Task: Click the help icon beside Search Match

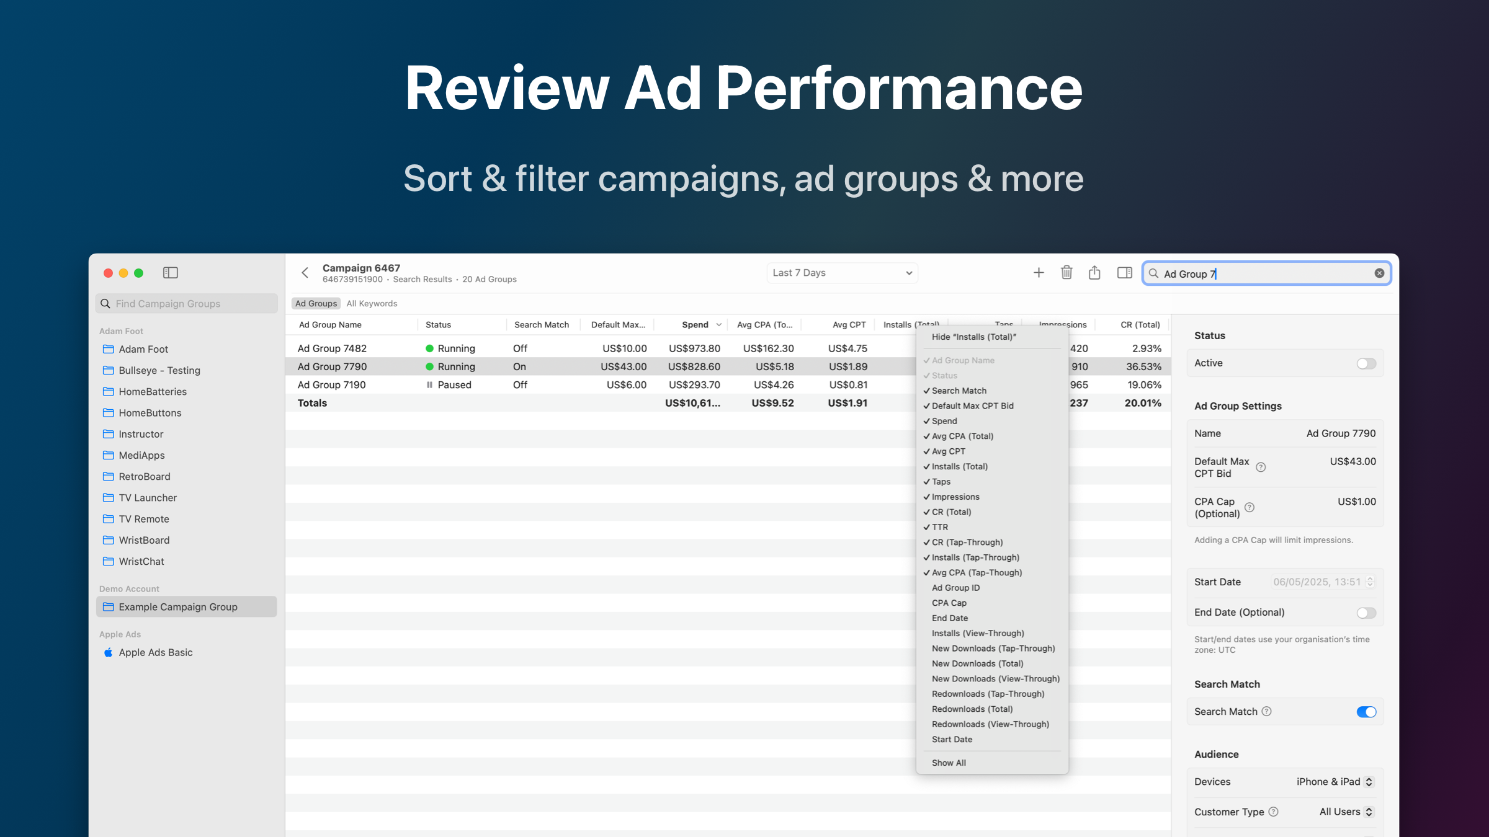Action: pyautogui.click(x=1267, y=712)
